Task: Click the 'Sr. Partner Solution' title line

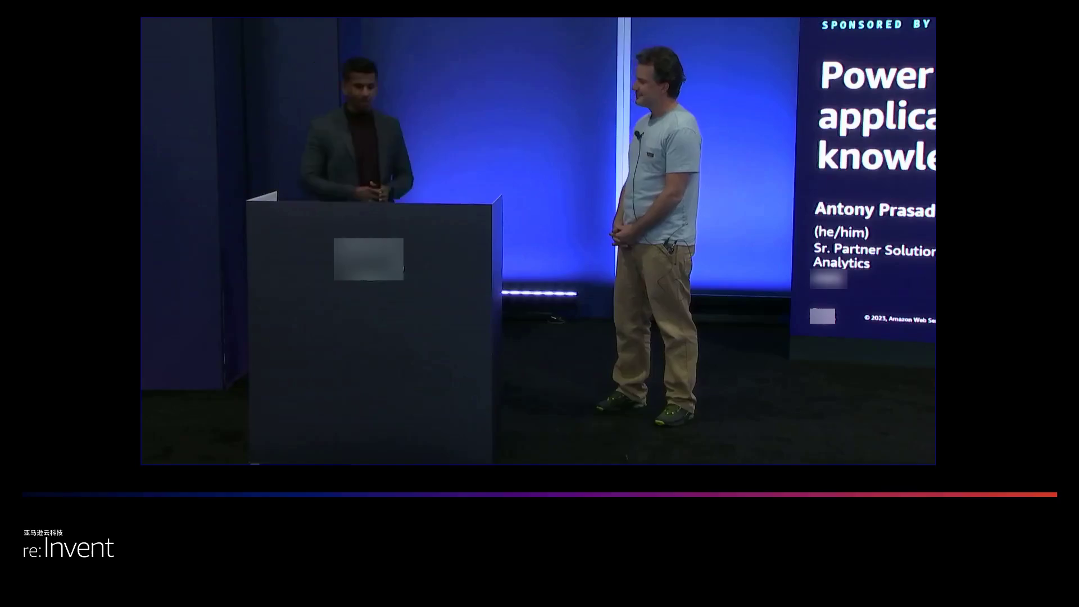Action: 874,250
